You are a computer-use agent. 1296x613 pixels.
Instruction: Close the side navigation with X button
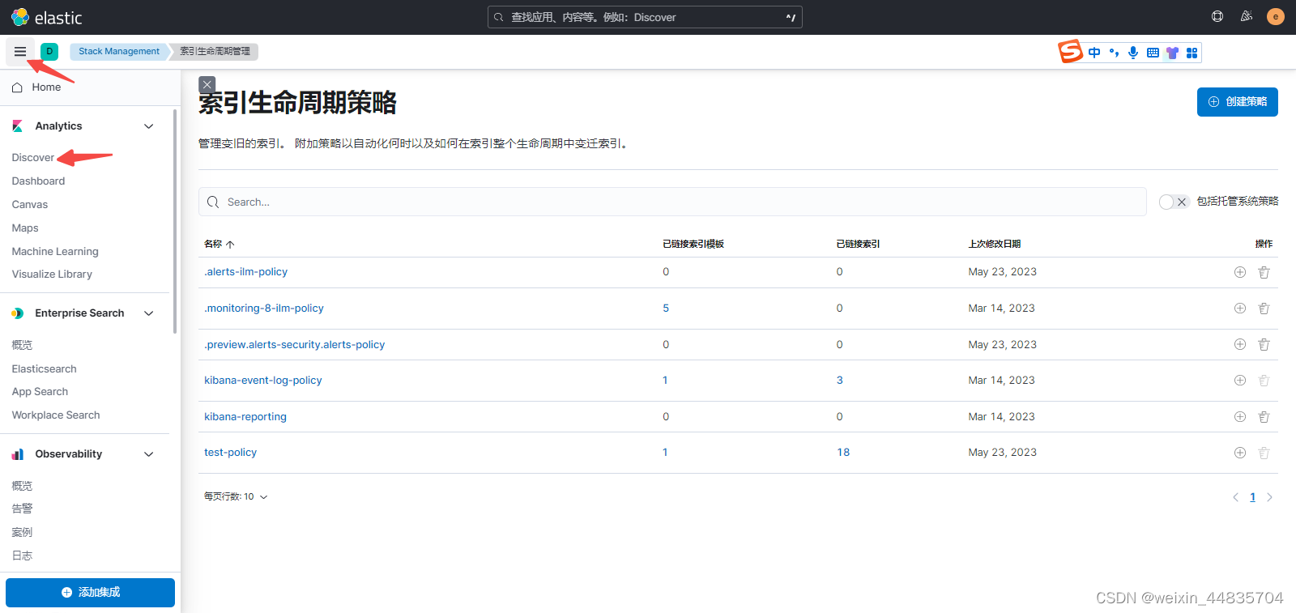[x=207, y=84]
